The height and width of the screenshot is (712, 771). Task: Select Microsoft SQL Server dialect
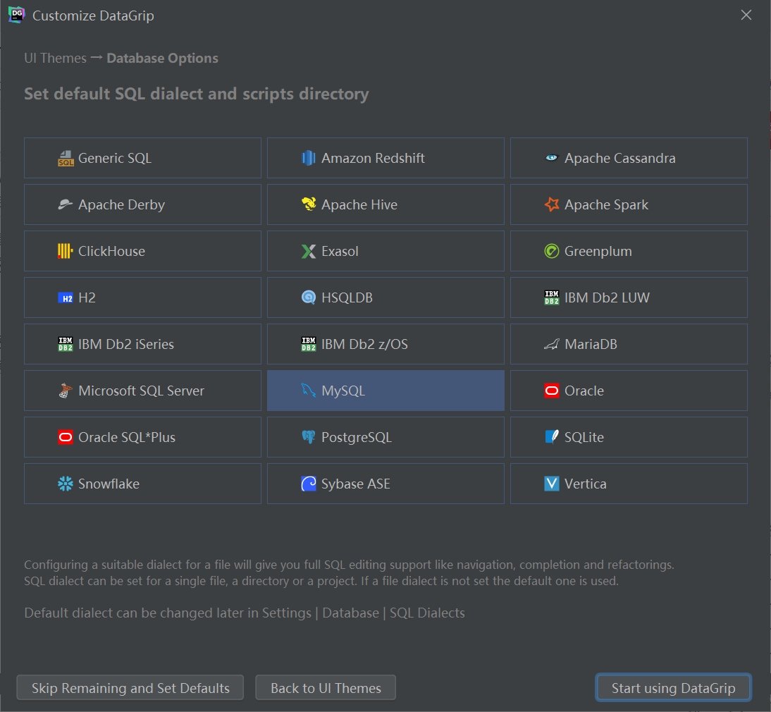142,391
